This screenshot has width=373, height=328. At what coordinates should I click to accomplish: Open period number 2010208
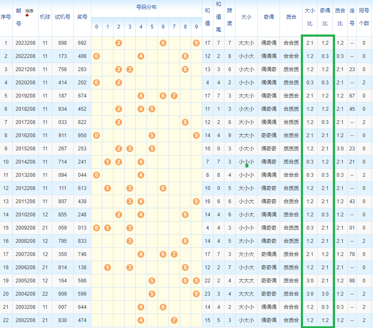coord(26,215)
